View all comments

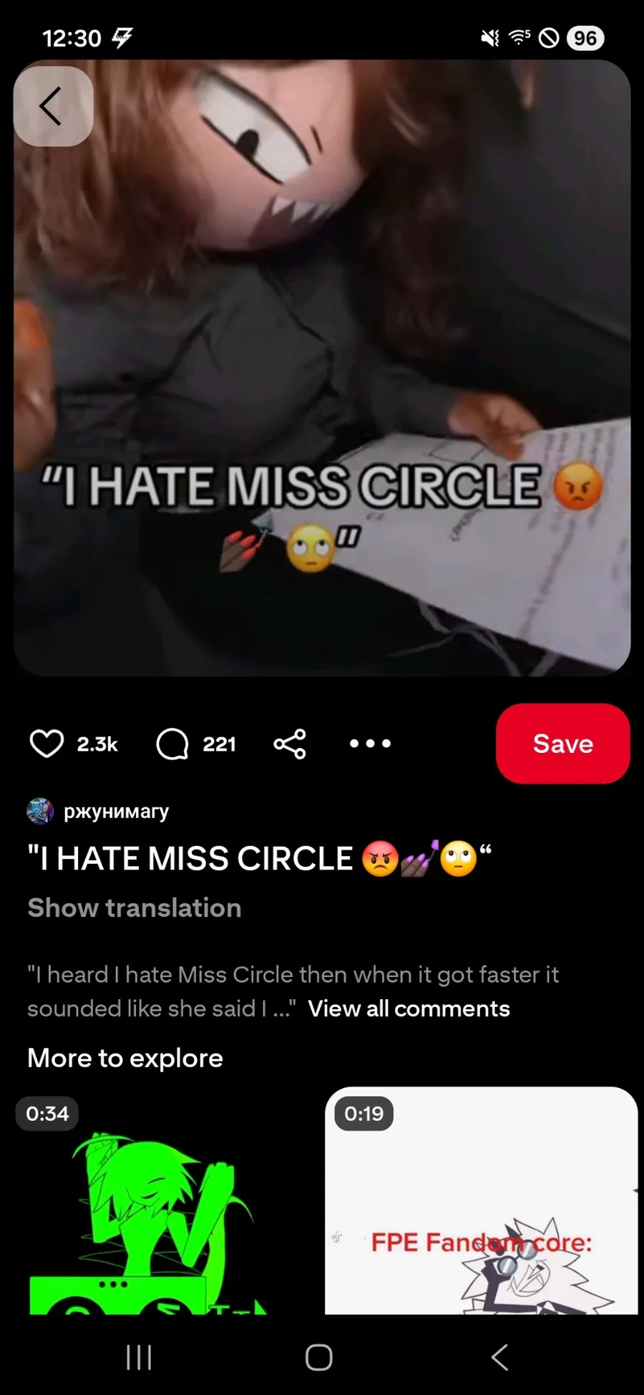tap(409, 1008)
